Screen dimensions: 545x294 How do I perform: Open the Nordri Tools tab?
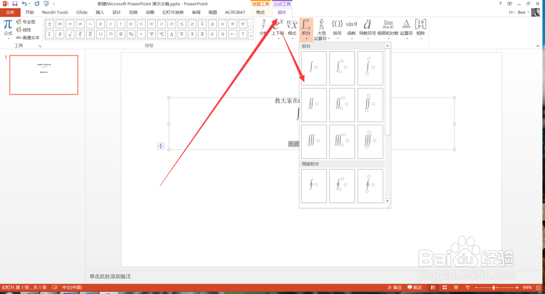[x=55, y=12]
